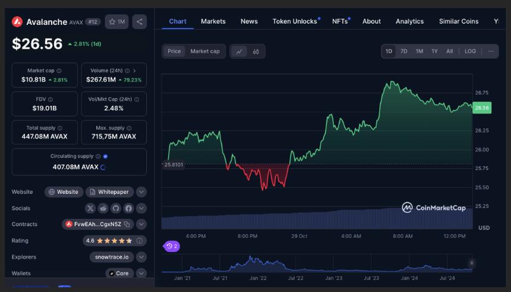Open the Avalanche Website link
Image resolution: width=511 pixels, height=292 pixels.
[64, 192]
